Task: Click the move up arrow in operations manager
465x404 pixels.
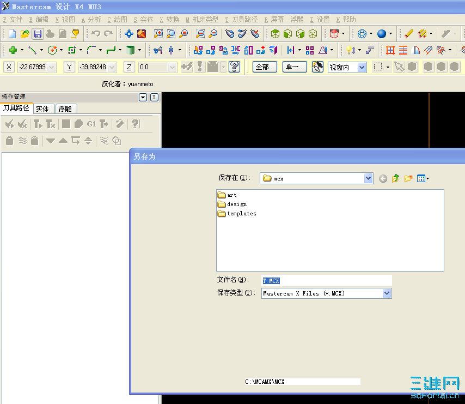Action: point(63,141)
